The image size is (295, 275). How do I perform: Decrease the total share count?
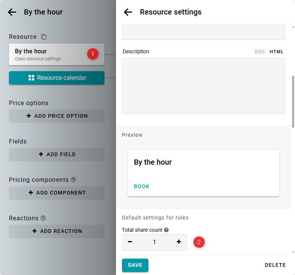pyautogui.click(x=130, y=242)
